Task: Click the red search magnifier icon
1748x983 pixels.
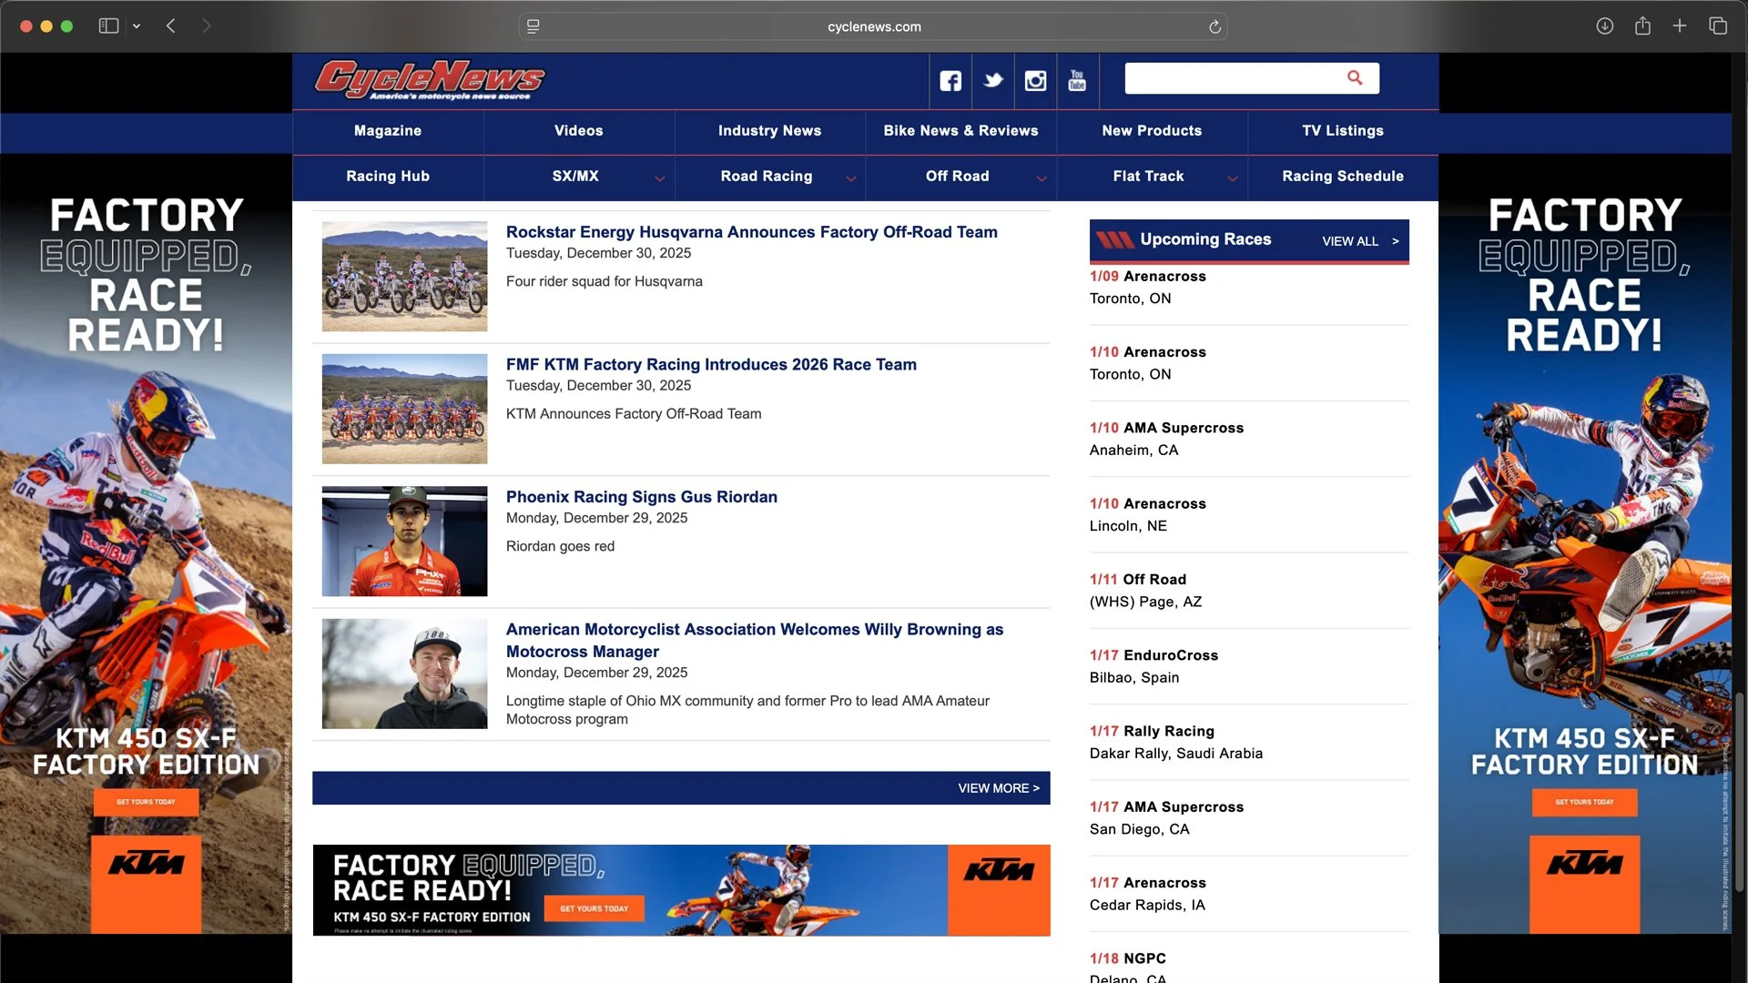Action: tap(1355, 78)
